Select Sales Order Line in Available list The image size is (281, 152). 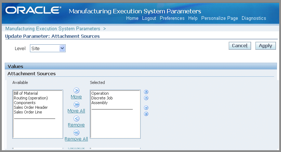(28, 112)
